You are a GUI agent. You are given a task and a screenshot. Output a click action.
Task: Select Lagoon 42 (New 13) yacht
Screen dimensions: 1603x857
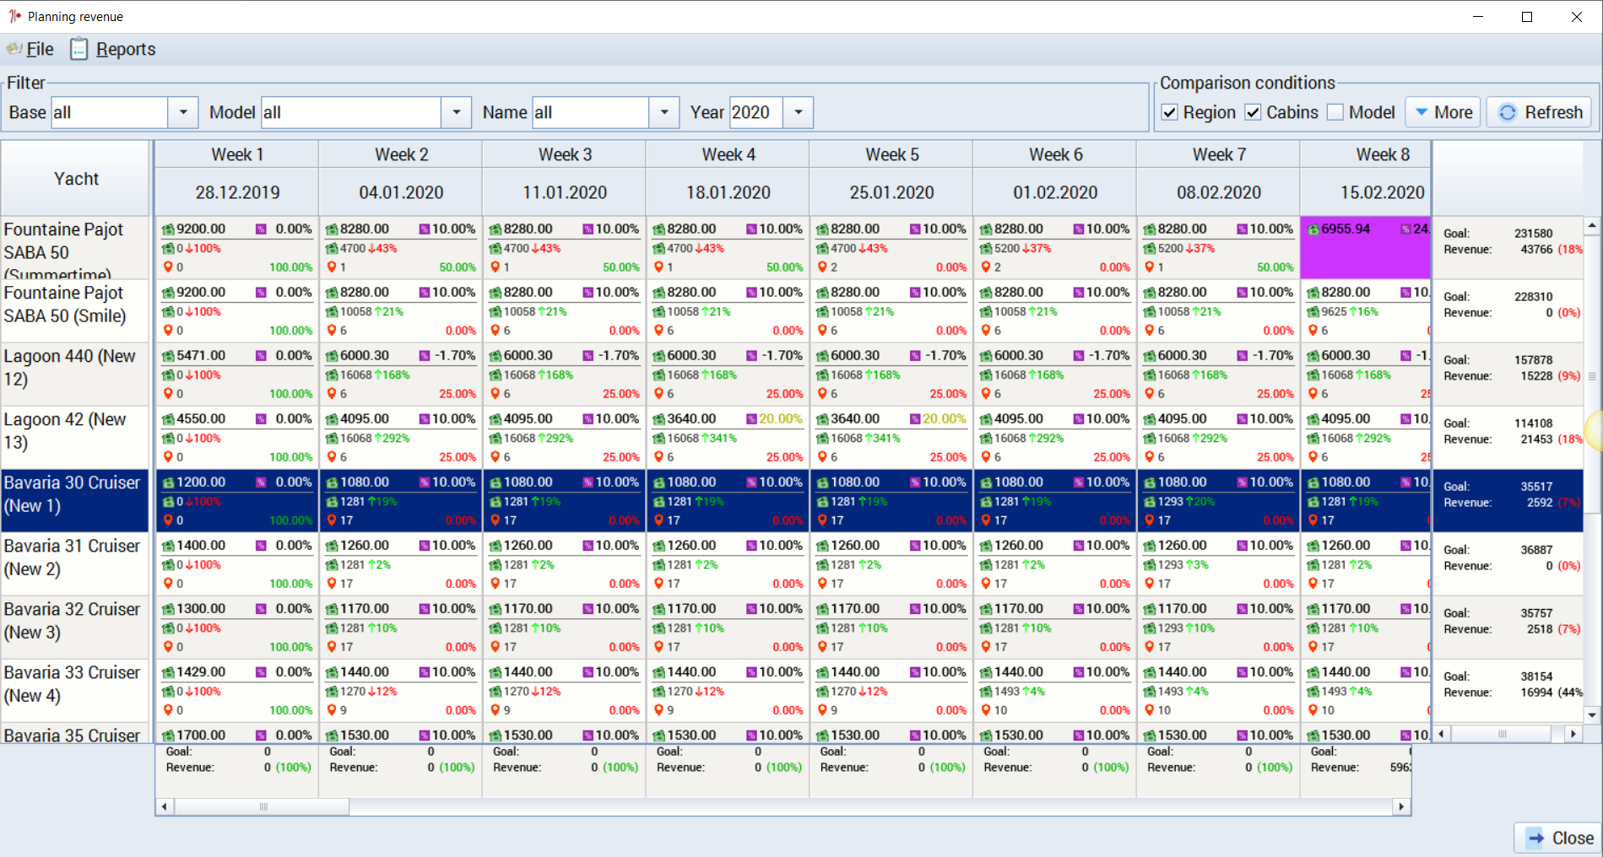coord(74,438)
